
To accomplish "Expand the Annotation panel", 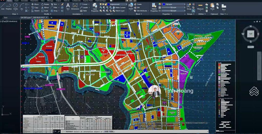I will click(77, 14).
